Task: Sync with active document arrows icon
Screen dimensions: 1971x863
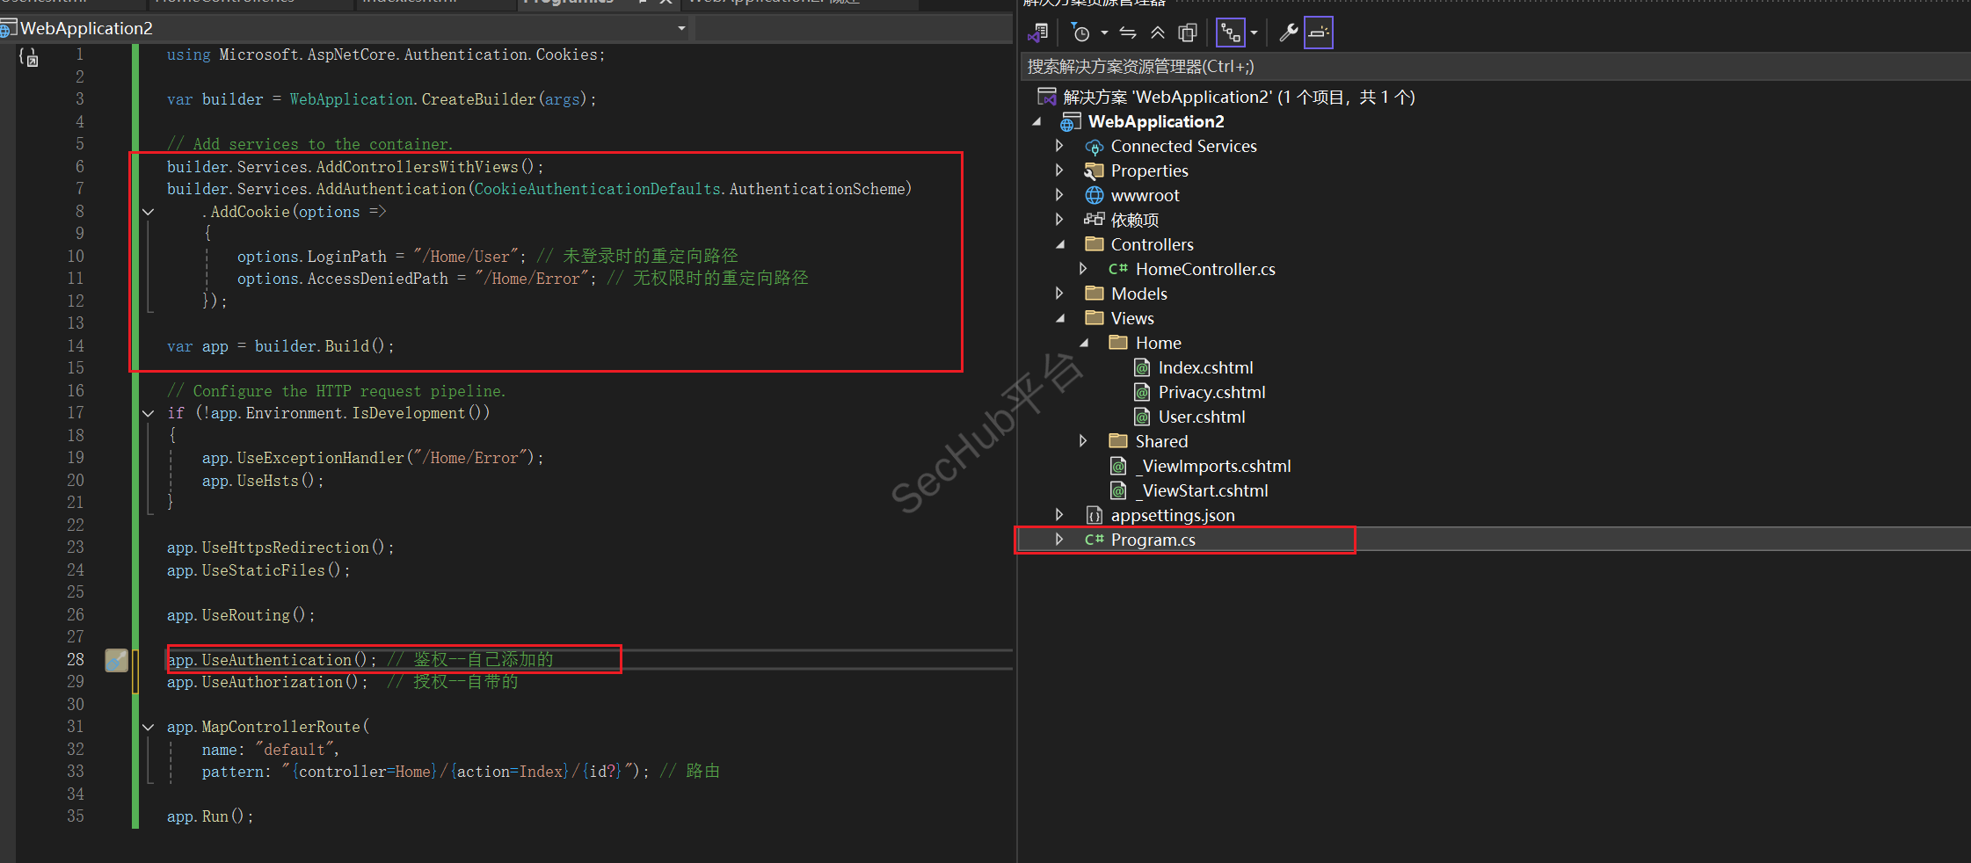Action: (x=1128, y=33)
